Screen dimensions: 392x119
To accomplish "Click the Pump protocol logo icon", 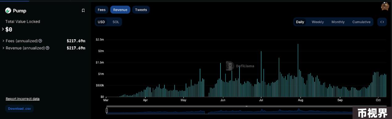I will [x=8, y=10].
